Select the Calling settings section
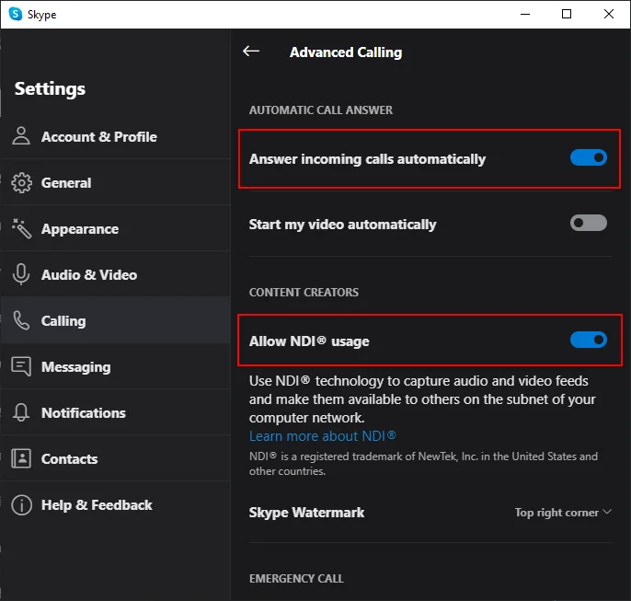This screenshot has width=631, height=601. pyautogui.click(x=116, y=320)
